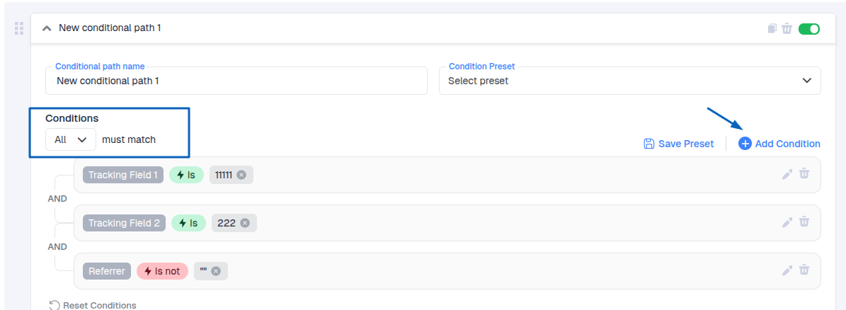Disable the conditional path toggle switch

[808, 29]
